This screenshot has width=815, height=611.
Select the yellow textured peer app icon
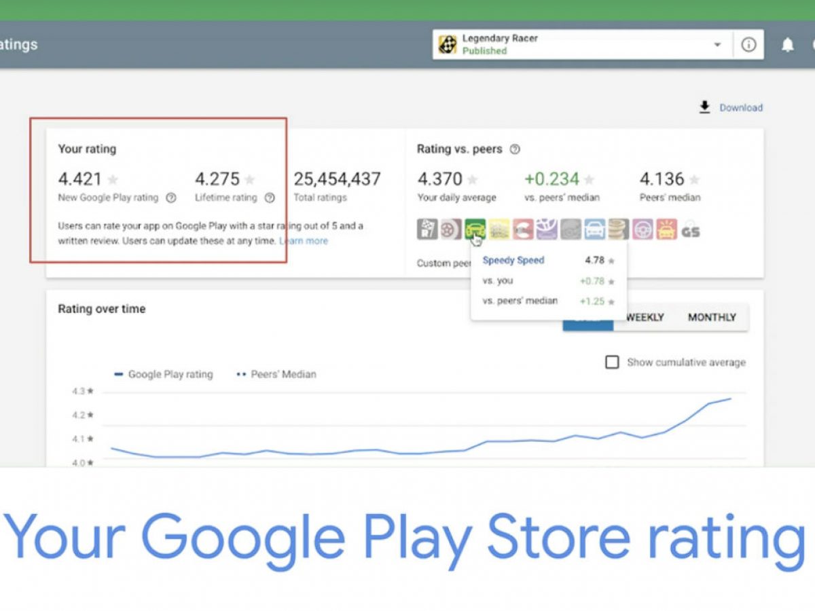(499, 229)
